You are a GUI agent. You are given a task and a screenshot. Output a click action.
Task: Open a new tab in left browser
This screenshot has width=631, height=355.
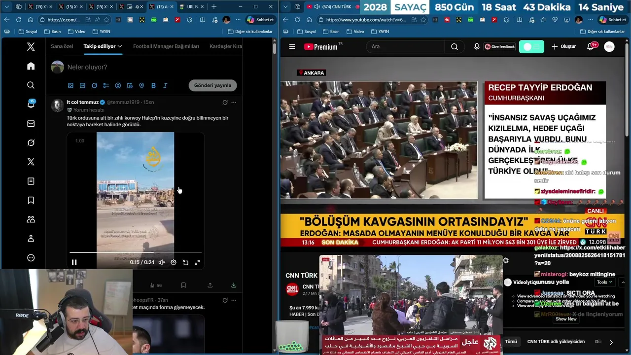coord(214,7)
